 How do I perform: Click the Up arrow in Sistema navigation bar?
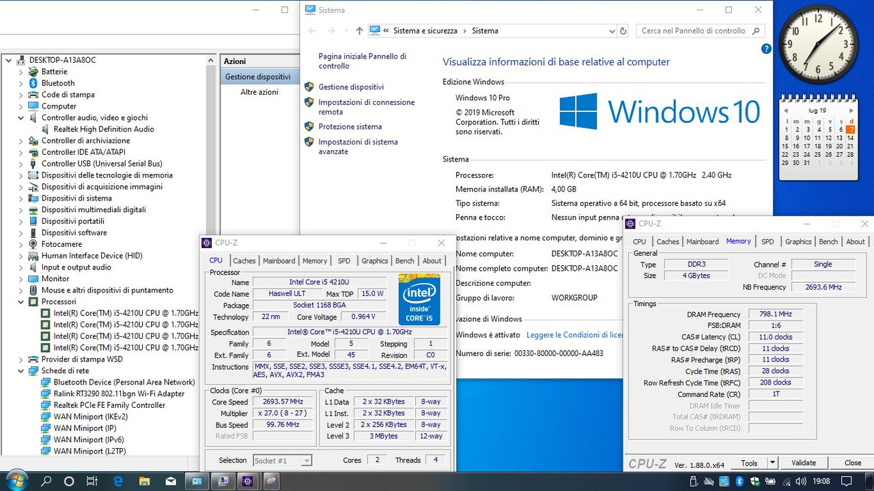359,31
